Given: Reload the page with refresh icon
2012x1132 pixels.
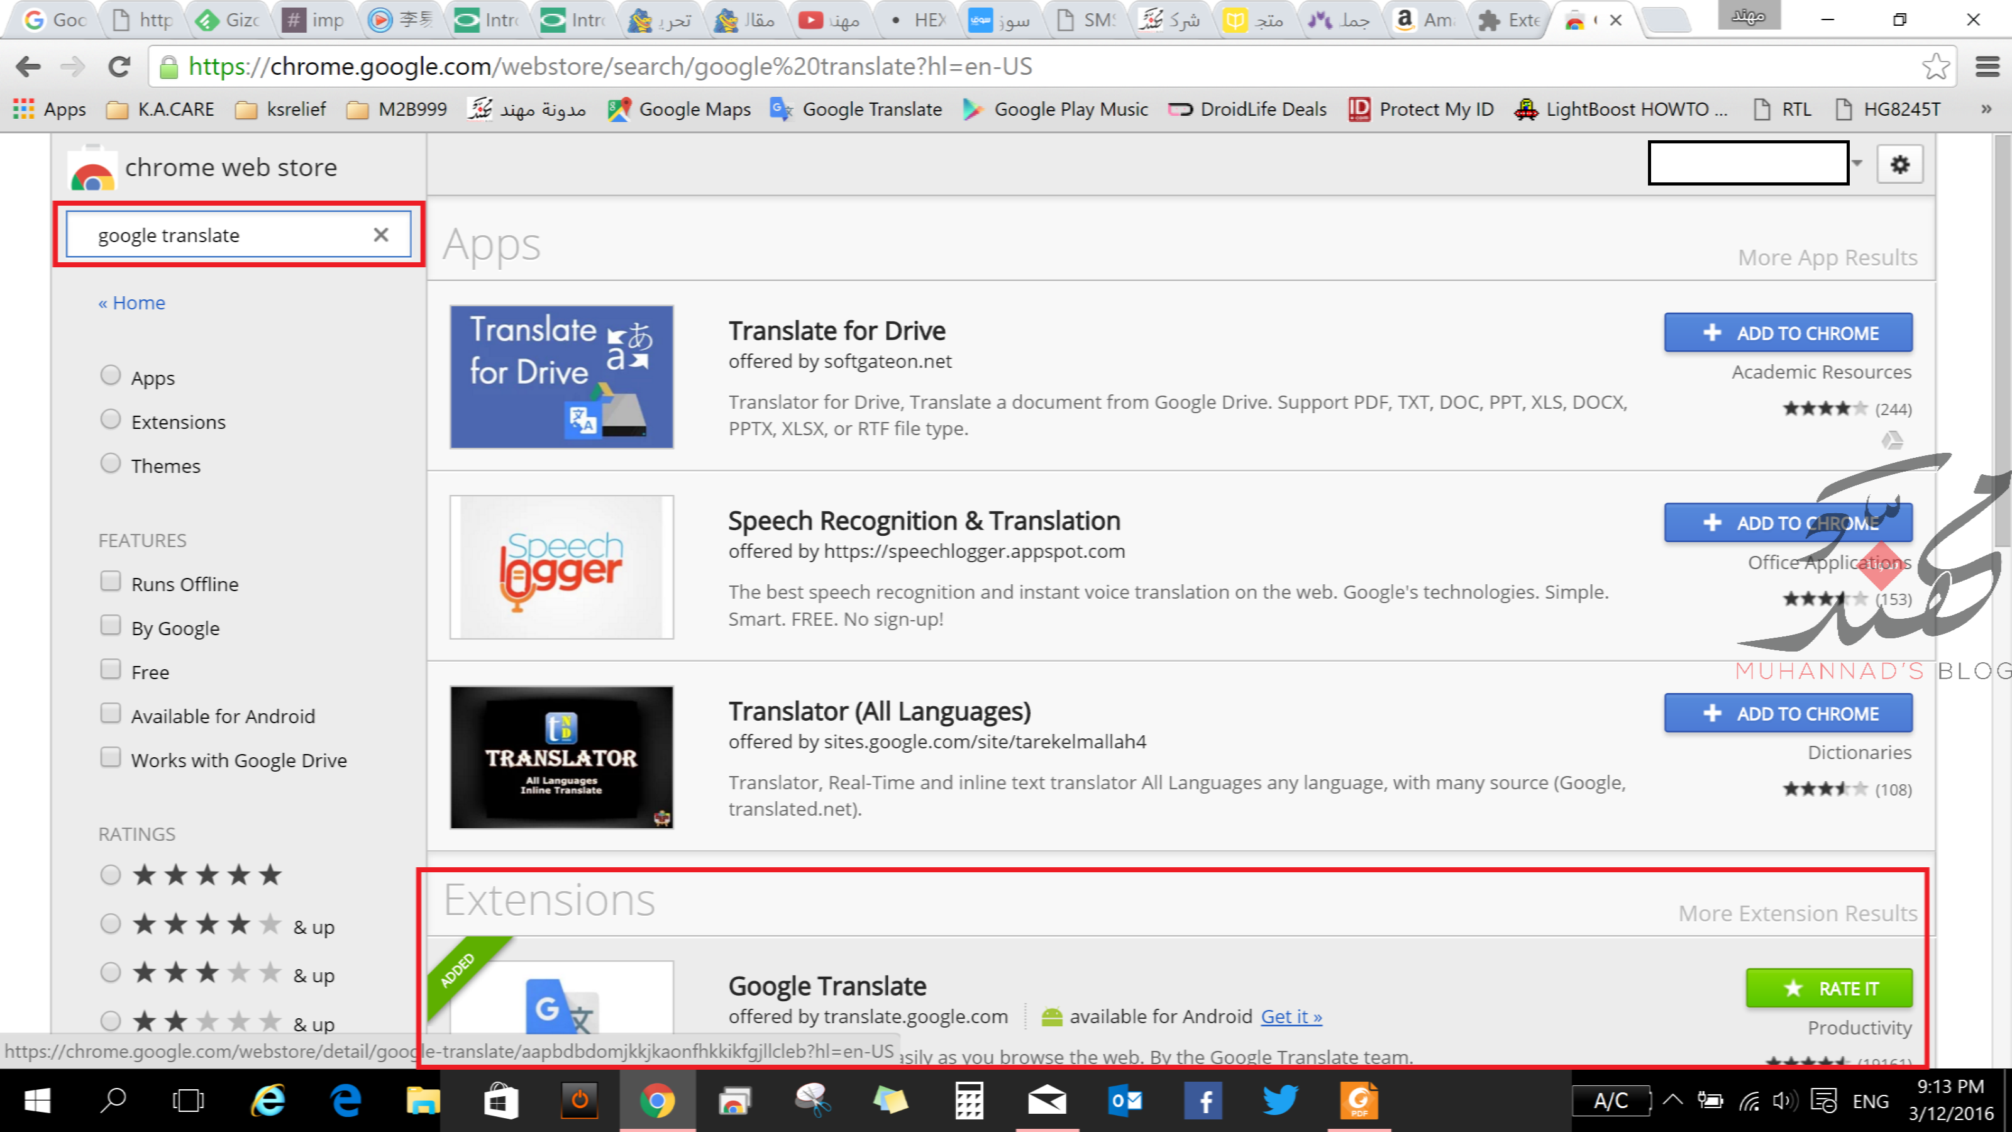Looking at the screenshot, I should pos(119,67).
